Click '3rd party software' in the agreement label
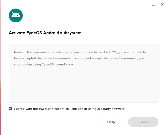166x135 pixels. pyautogui.click(x=111, y=109)
